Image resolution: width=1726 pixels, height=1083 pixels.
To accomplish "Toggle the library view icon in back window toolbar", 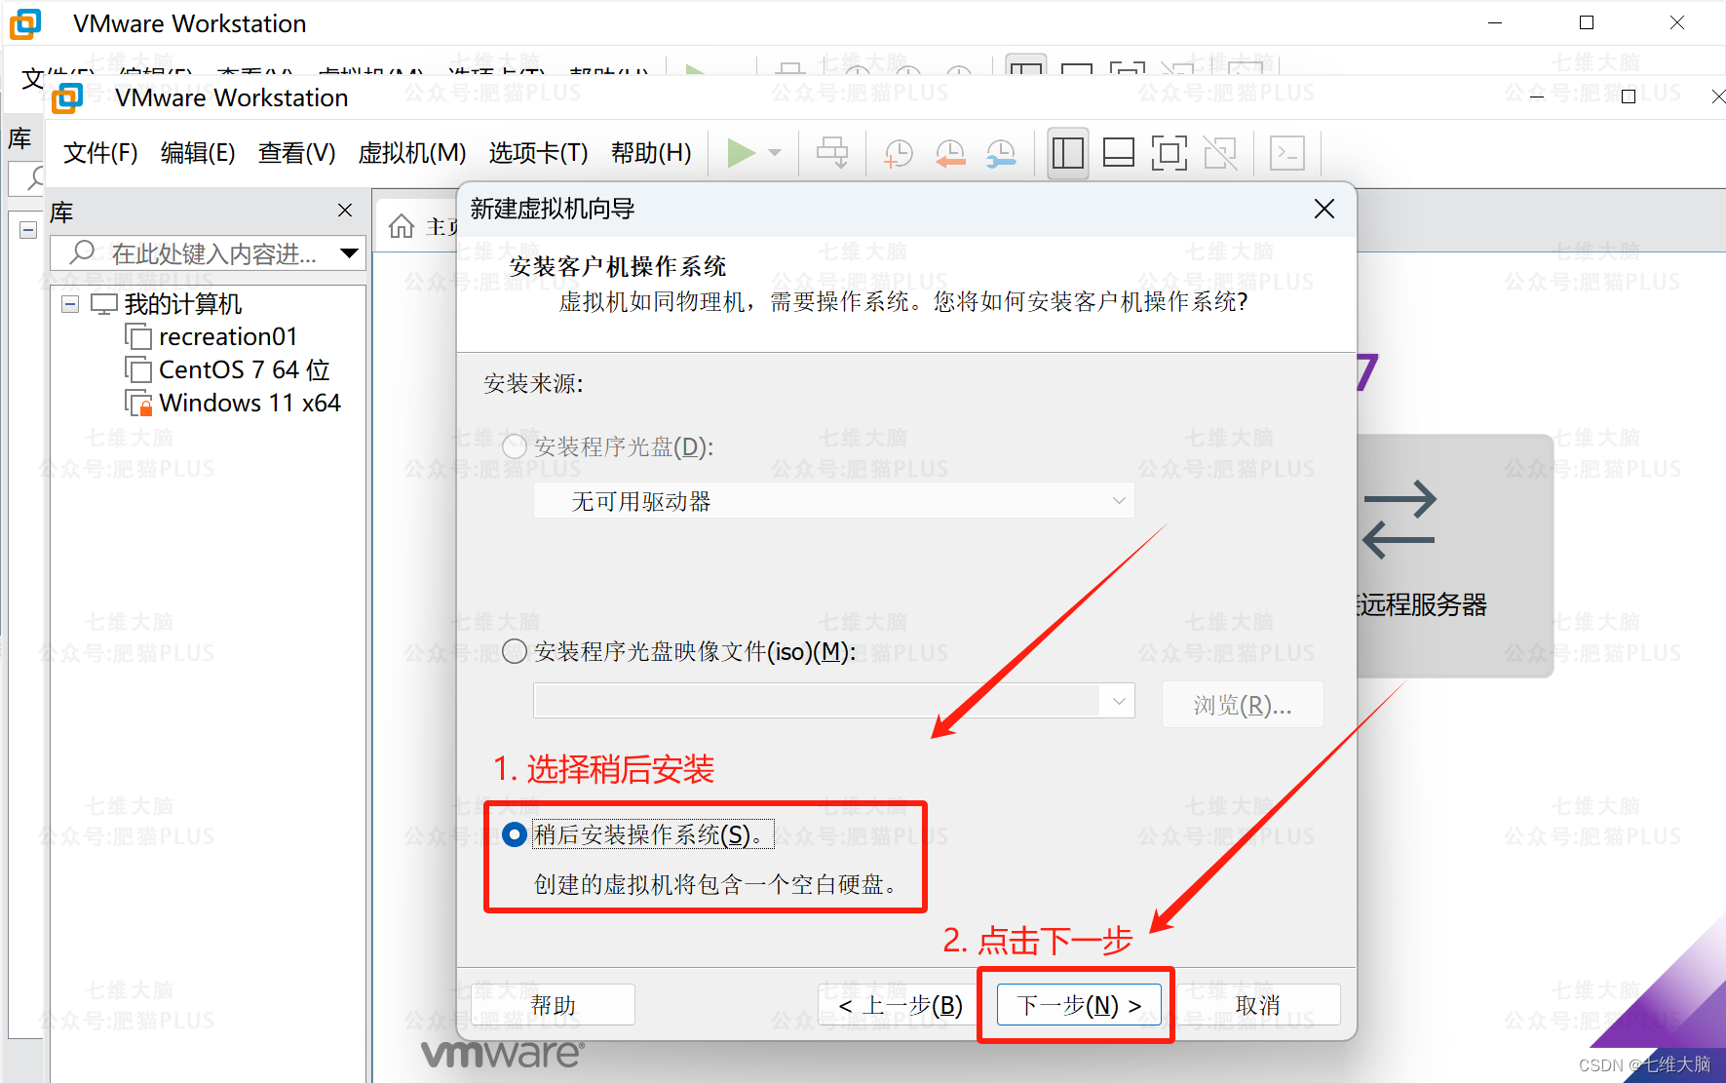I will click(1026, 64).
